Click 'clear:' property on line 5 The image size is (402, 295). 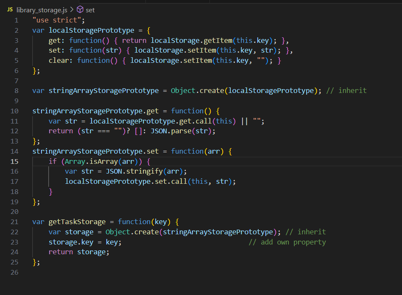tap(61, 61)
